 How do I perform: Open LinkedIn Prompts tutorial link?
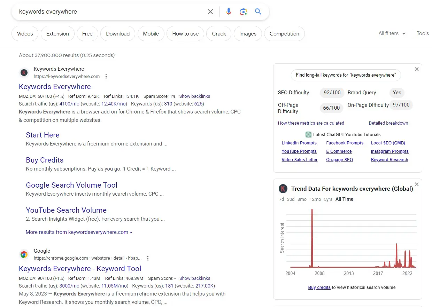point(299,143)
